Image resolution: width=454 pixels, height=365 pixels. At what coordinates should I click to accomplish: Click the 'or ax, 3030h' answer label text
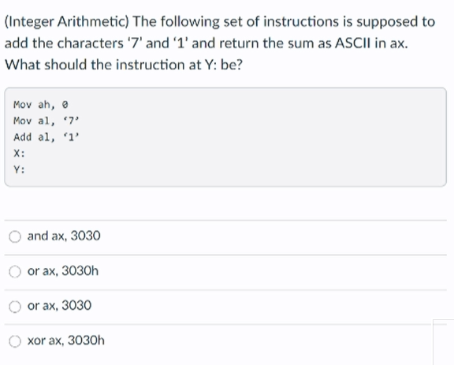(x=63, y=271)
